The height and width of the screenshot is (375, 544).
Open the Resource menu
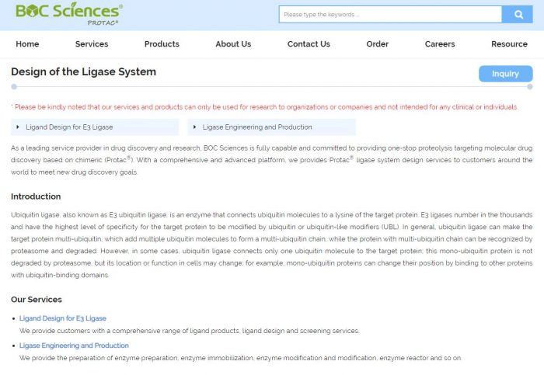pyautogui.click(x=509, y=44)
